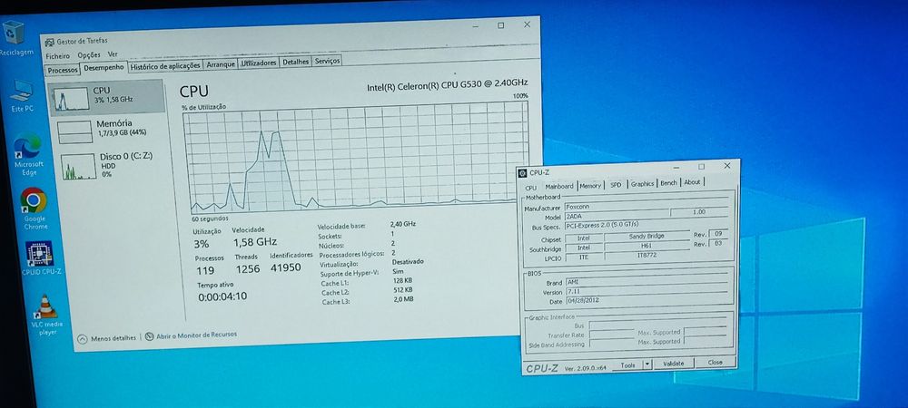Screen dimensions: 908x408
Task: Click the Cache L3 value 2,0 MB
Action: point(402,299)
